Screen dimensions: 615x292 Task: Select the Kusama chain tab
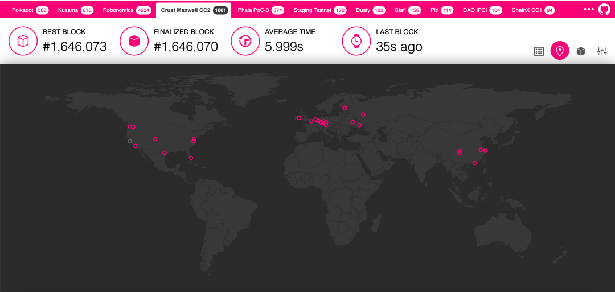[x=75, y=10]
